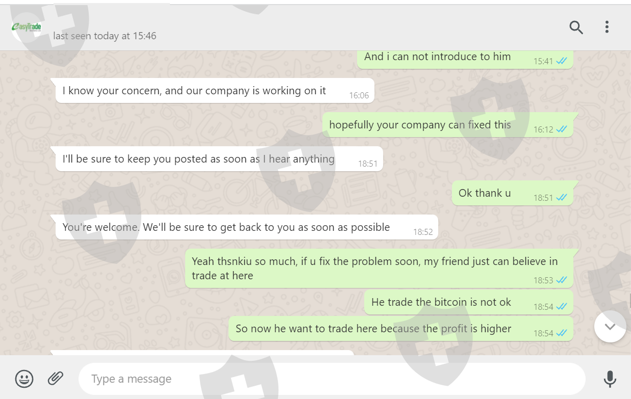
Task: Open the emoji picker
Action: pos(24,379)
